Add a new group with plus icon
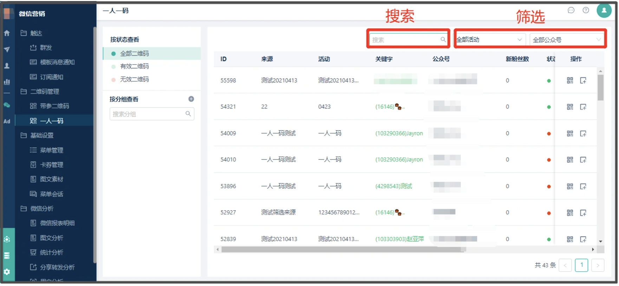619x286 pixels. click(x=191, y=99)
